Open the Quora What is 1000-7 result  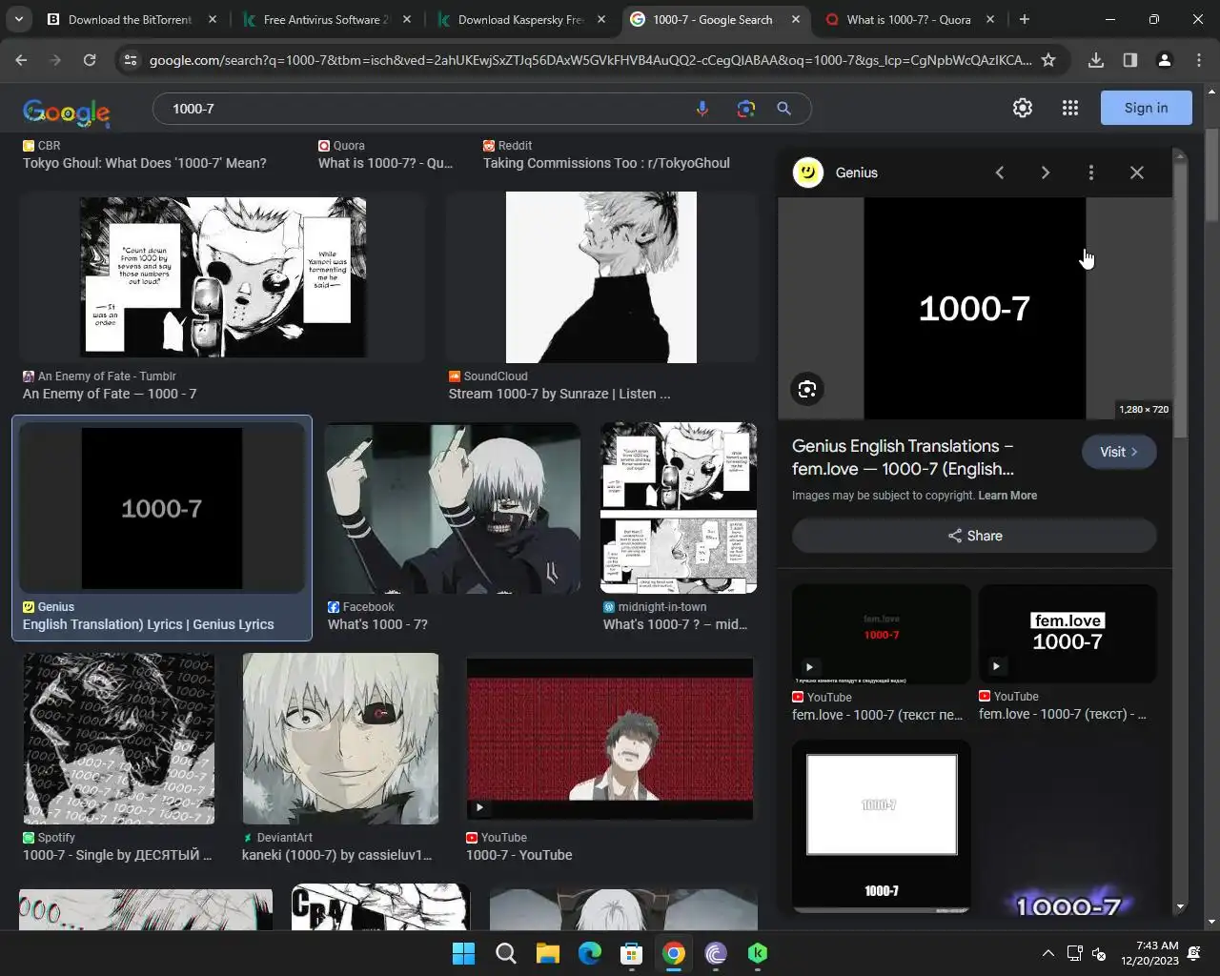pyautogui.click(x=385, y=163)
